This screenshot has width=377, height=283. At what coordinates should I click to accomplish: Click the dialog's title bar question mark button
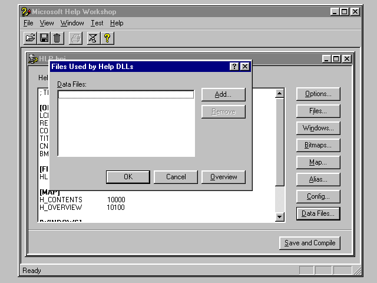coord(234,67)
